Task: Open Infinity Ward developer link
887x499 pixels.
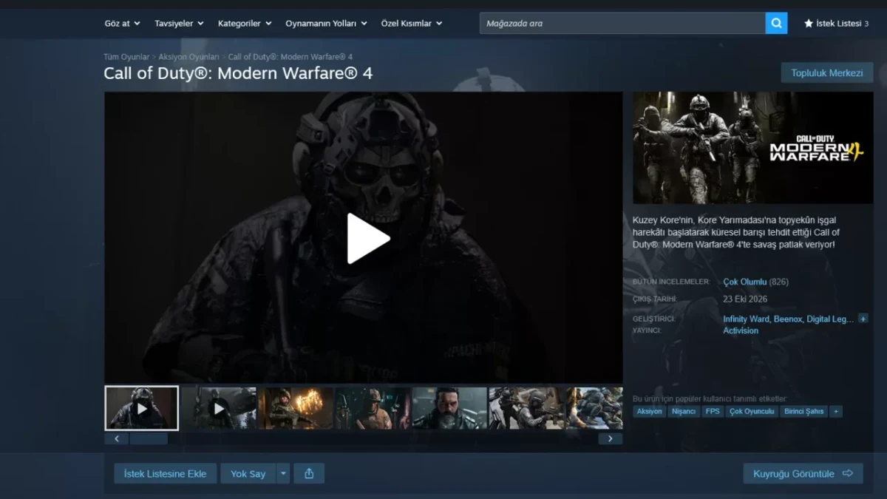Action: click(x=746, y=319)
